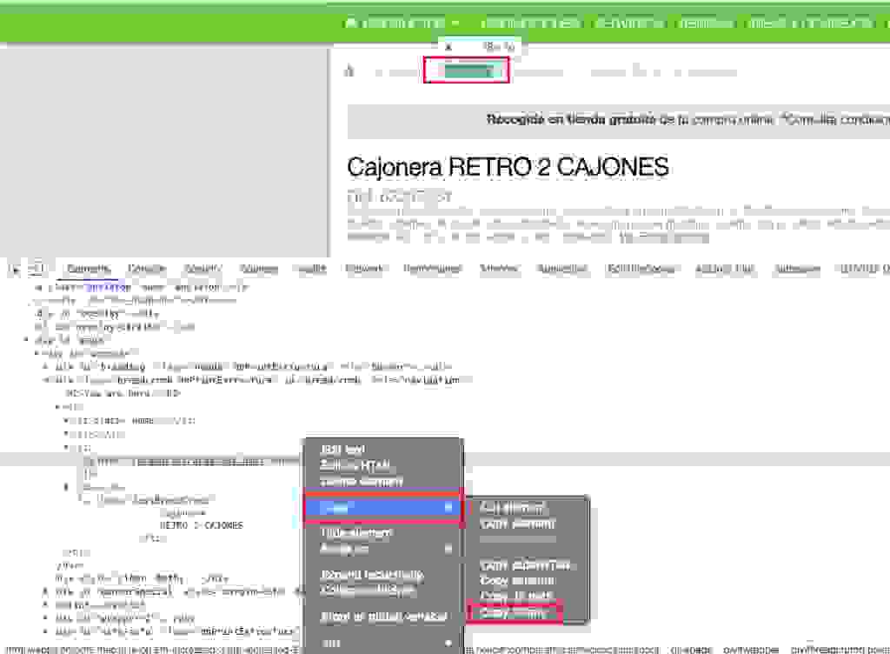Choose Edit as HTML in context menu
The height and width of the screenshot is (654, 890).
pyautogui.click(x=355, y=465)
